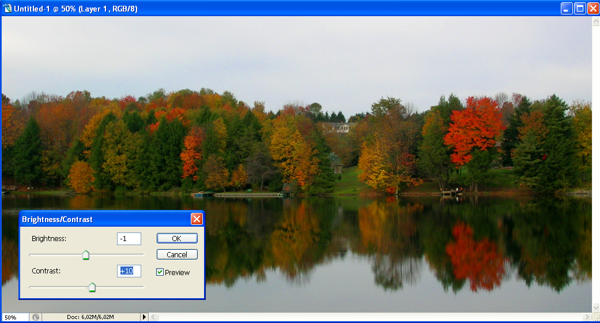The height and width of the screenshot is (323, 600).
Task: Click the Contrast value field
Action: tap(129, 271)
